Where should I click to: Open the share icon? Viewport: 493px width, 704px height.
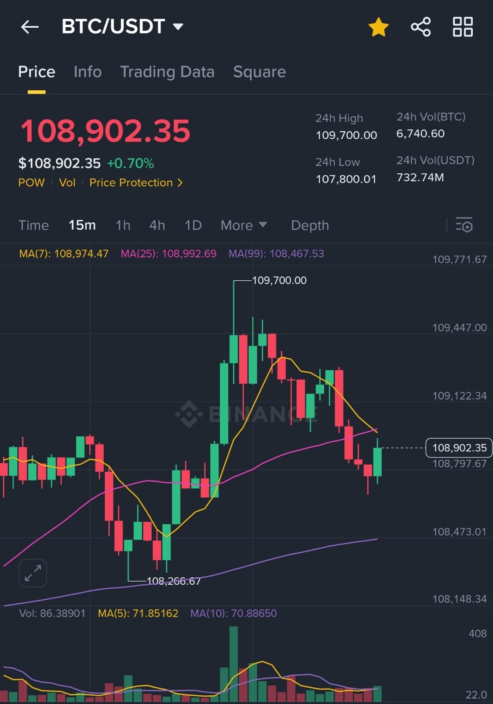(421, 27)
